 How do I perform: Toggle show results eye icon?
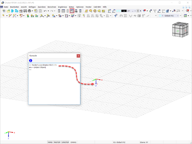tap(174, 11)
